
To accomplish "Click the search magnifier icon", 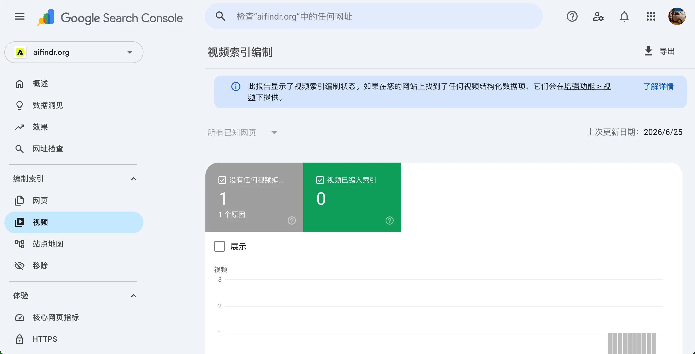I will (220, 16).
